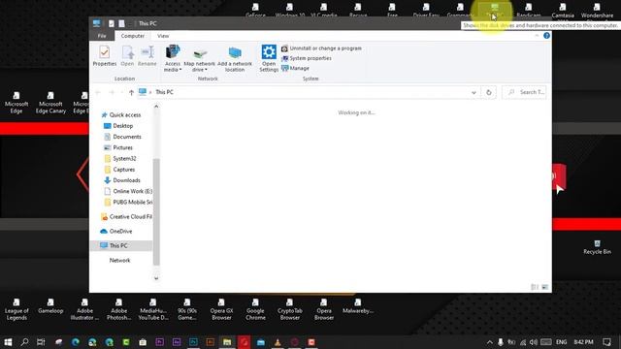Switch to the File tab
Viewport: 621px width, 349px height.
pyautogui.click(x=102, y=36)
